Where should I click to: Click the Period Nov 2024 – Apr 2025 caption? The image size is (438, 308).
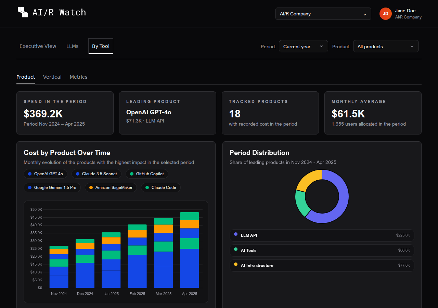click(54, 124)
